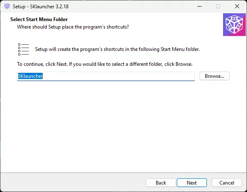The image size is (247, 192).
Task: Click the SKlauncher folder name field
Action: (x=106, y=76)
